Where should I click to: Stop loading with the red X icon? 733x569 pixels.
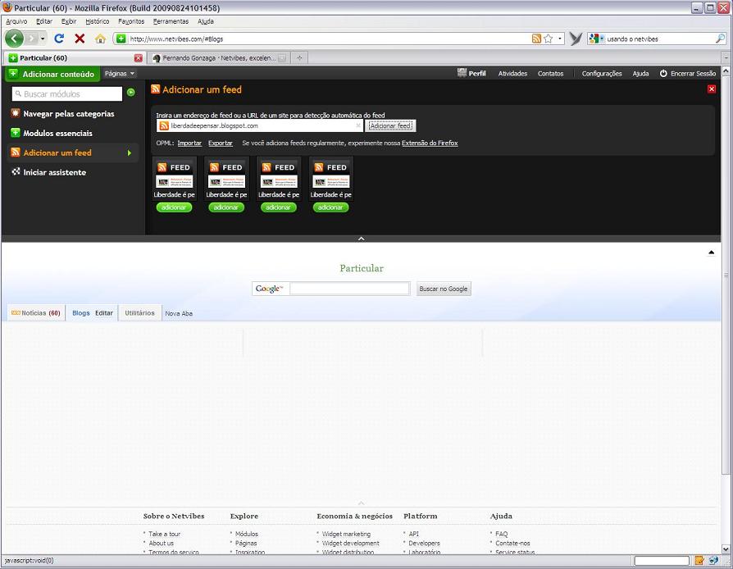pos(80,39)
